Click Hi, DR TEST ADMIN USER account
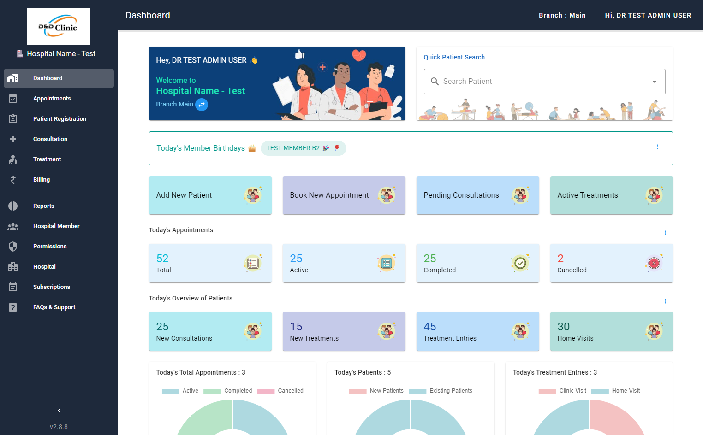Image resolution: width=703 pixels, height=435 pixels. [648, 15]
